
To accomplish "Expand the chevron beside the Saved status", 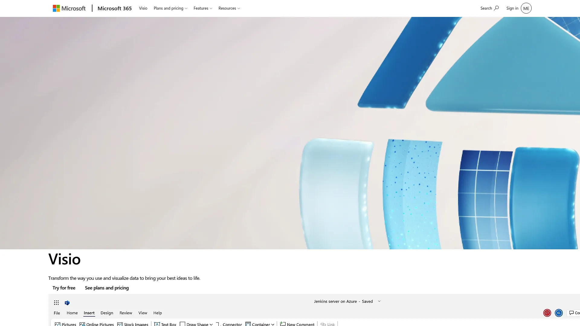I will click(379, 302).
